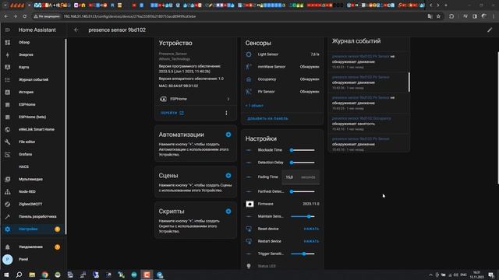Open eWeLink Smart Home in sidebar

34,129
